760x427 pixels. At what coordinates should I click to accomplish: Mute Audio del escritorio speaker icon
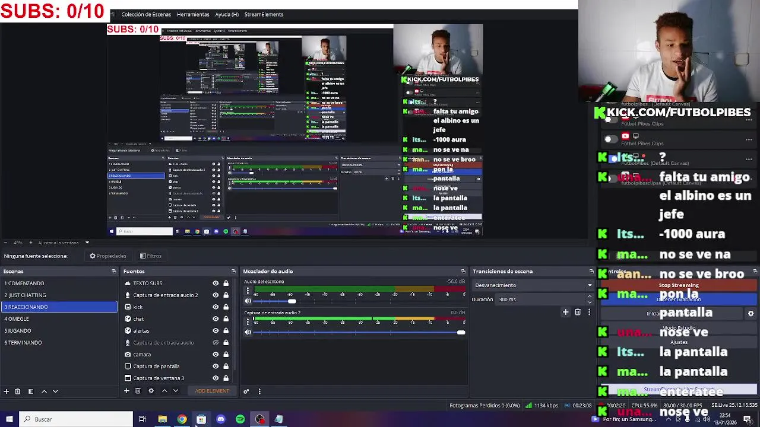pos(248,301)
